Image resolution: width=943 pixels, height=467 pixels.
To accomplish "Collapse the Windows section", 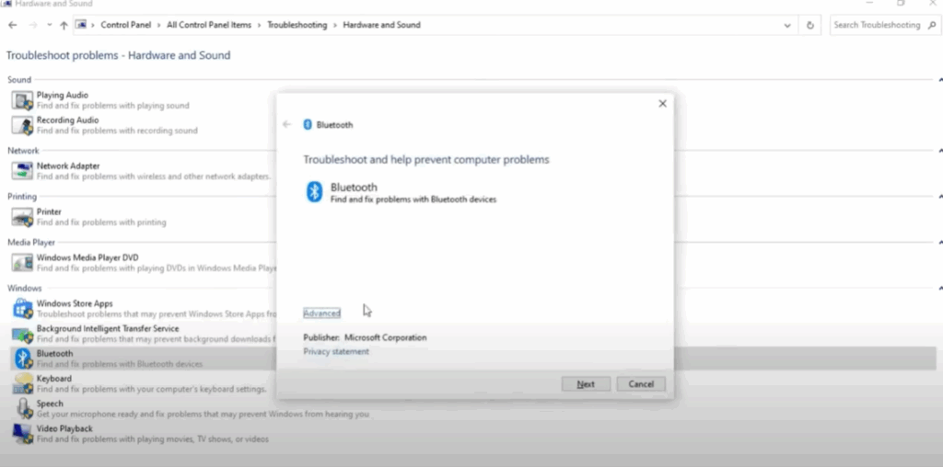I will [940, 288].
